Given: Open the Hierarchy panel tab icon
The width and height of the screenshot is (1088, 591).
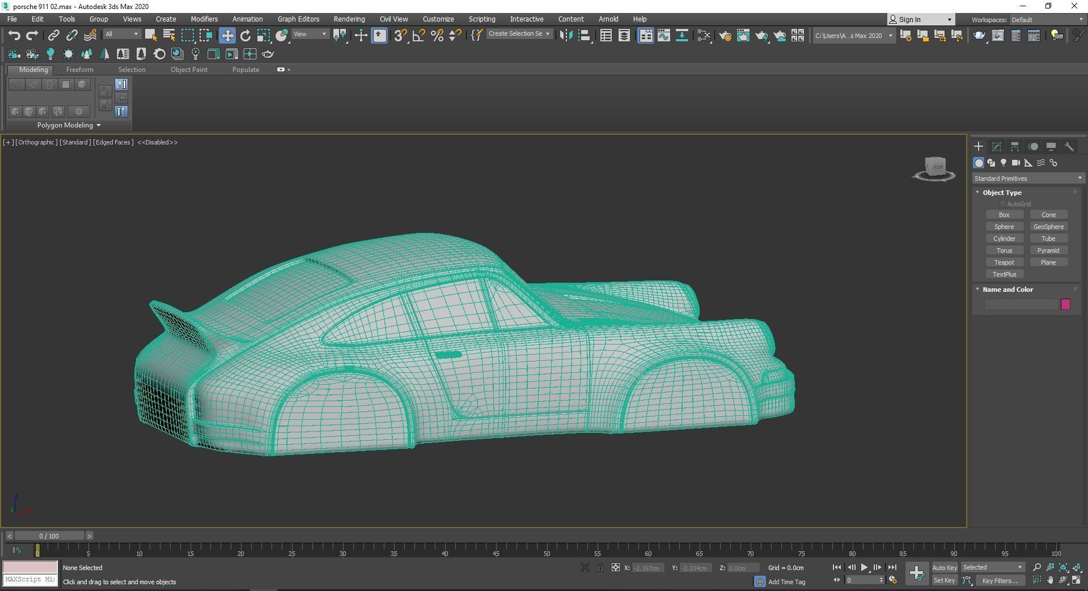Looking at the screenshot, I should tap(1015, 147).
